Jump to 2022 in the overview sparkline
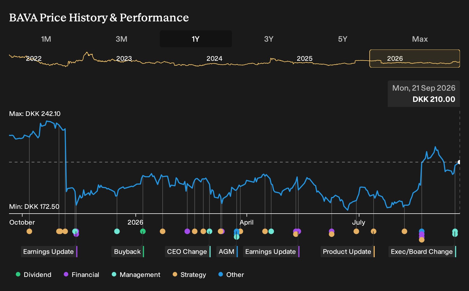Viewport: 469px width, 291px height. coord(34,59)
